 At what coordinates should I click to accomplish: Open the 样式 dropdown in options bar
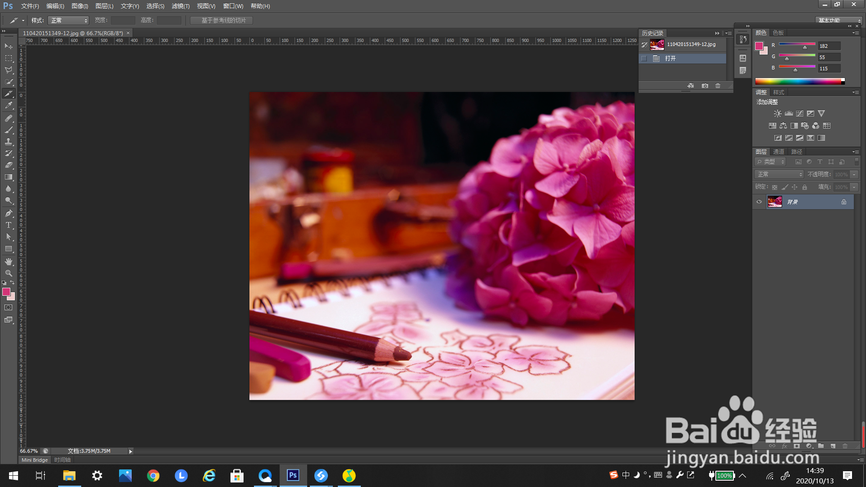68,20
